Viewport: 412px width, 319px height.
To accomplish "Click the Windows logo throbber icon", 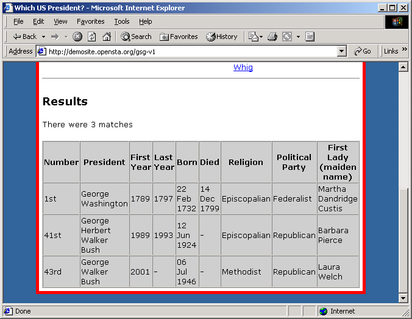I will coord(397,22).
